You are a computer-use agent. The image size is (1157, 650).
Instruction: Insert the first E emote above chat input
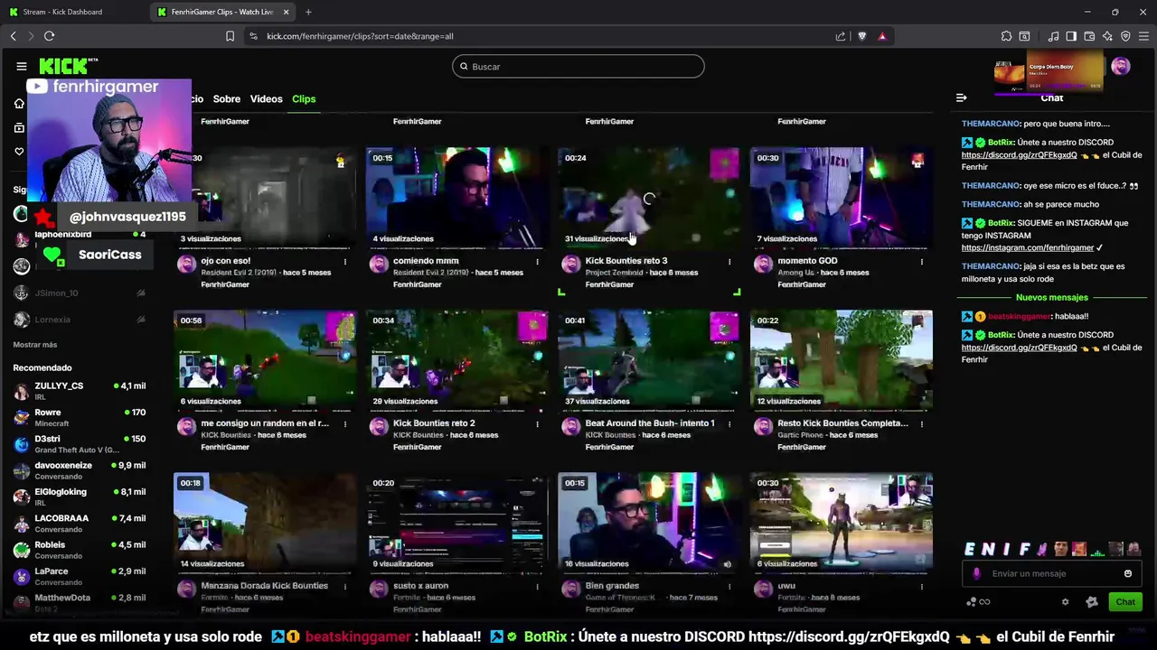tap(970, 549)
